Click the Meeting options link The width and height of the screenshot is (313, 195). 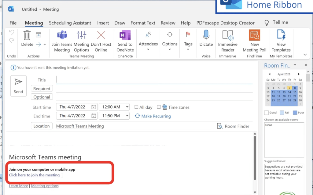[45, 186]
